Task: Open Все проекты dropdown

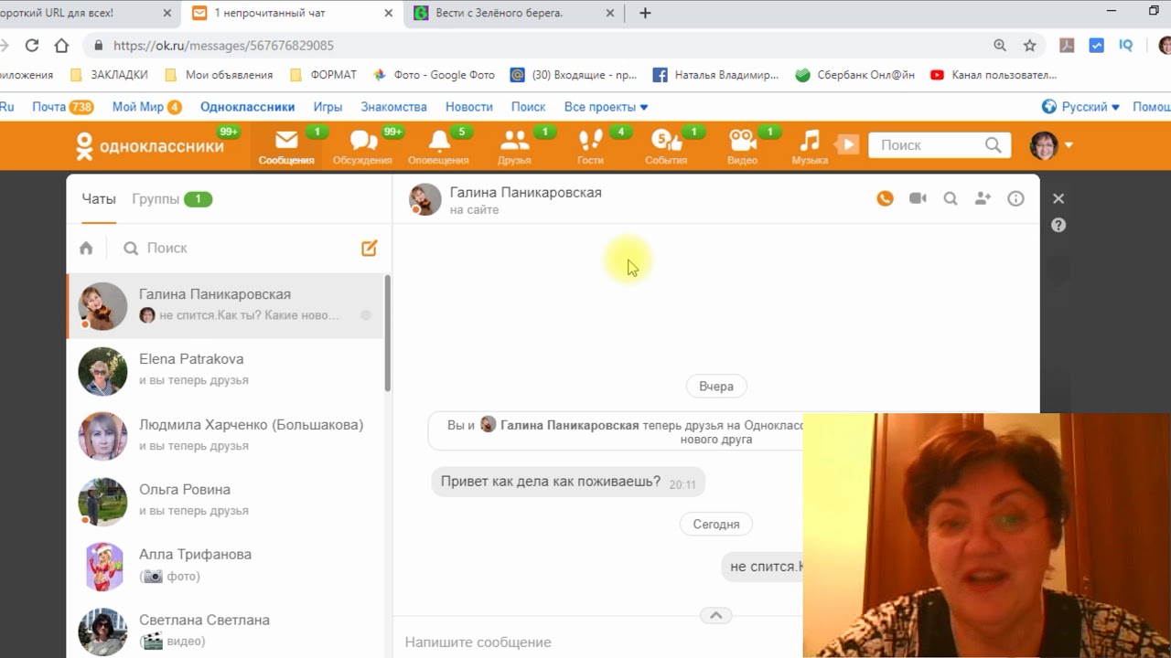Action: (x=606, y=107)
